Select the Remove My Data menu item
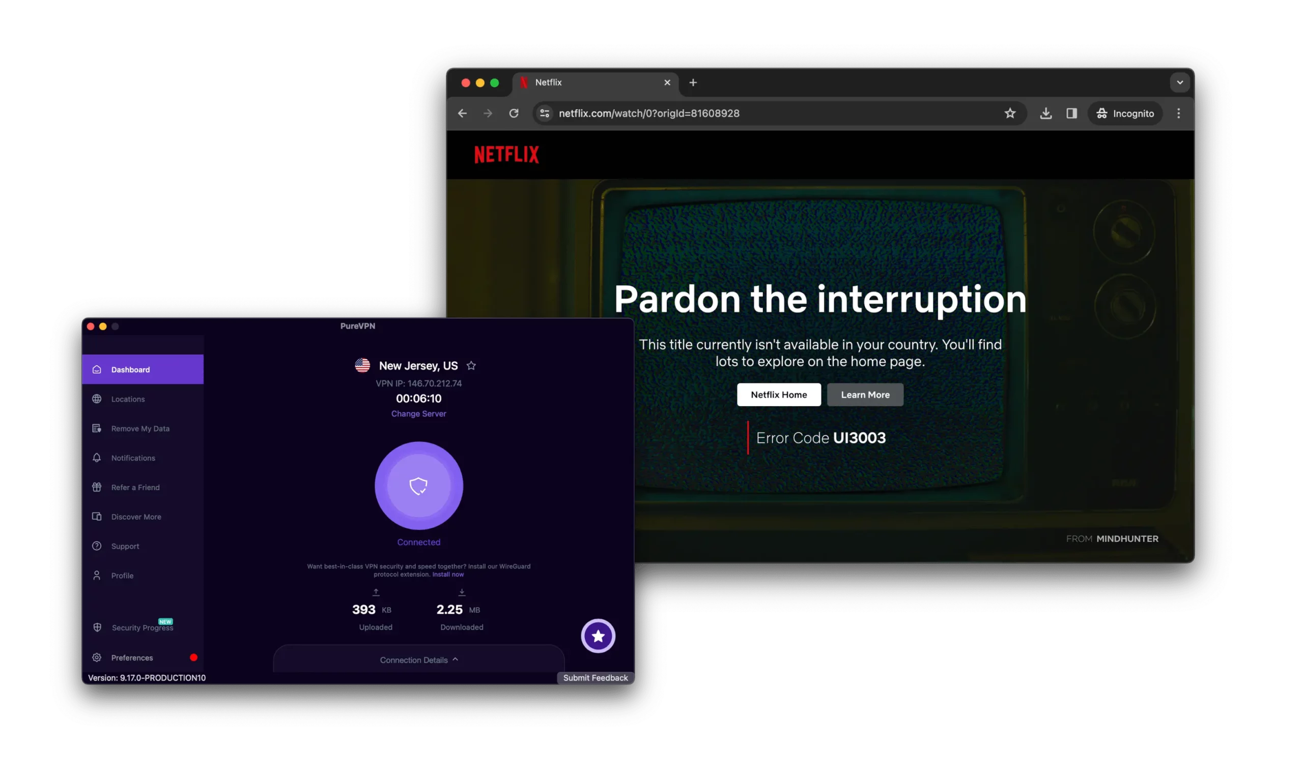1303x781 pixels. click(139, 428)
